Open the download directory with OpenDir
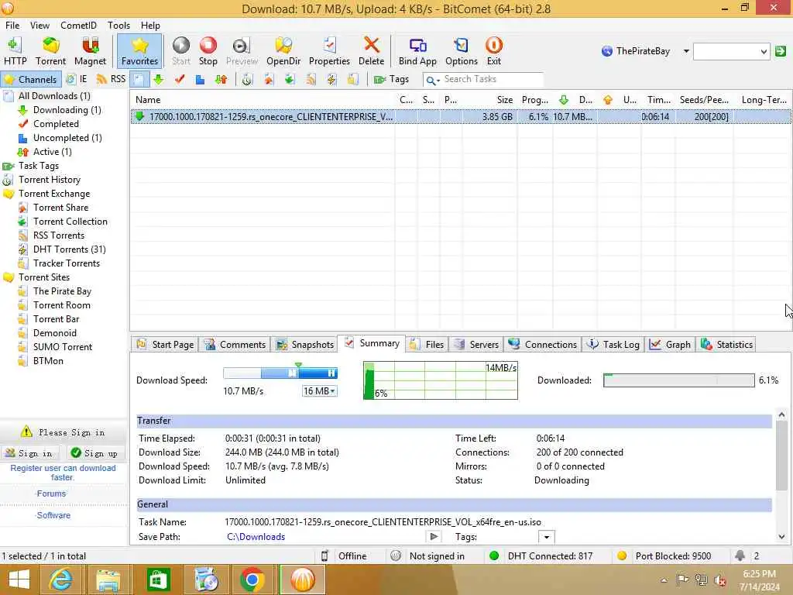 [283, 51]
